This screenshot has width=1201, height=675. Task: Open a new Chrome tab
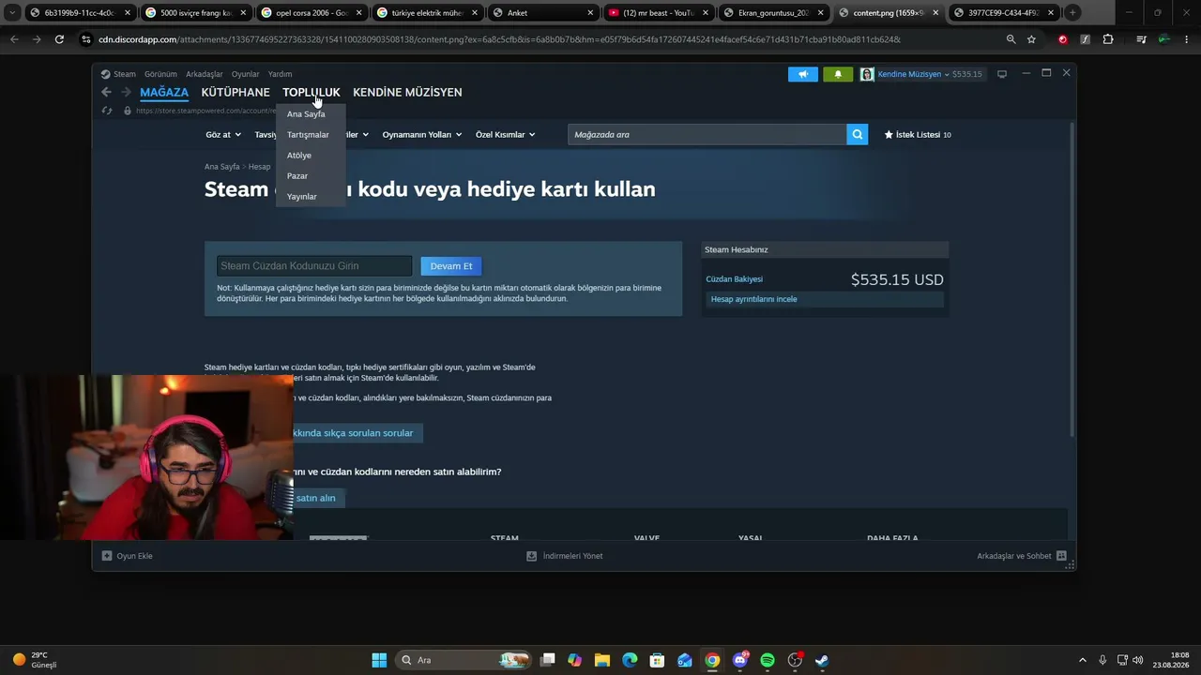(1072, 13)
